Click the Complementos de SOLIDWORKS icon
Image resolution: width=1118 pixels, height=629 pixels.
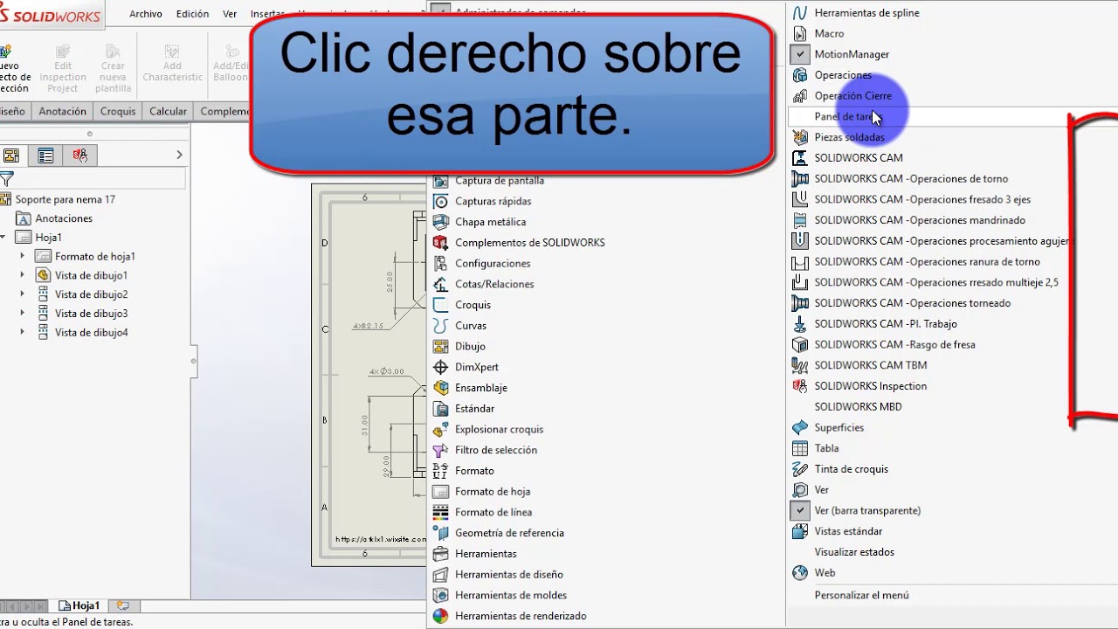tap(440, 243)
